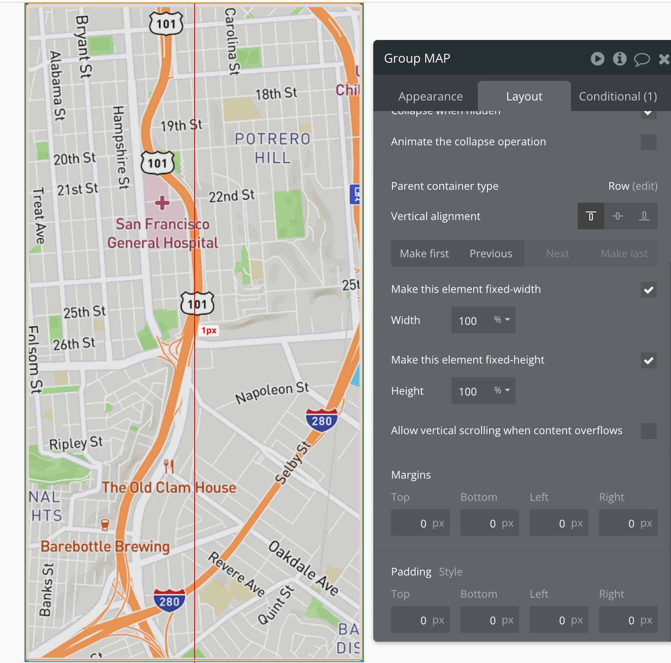Select center vertical alignment icon
The height and width of the screenshot is (663, 671).
(x=618, y=216)
